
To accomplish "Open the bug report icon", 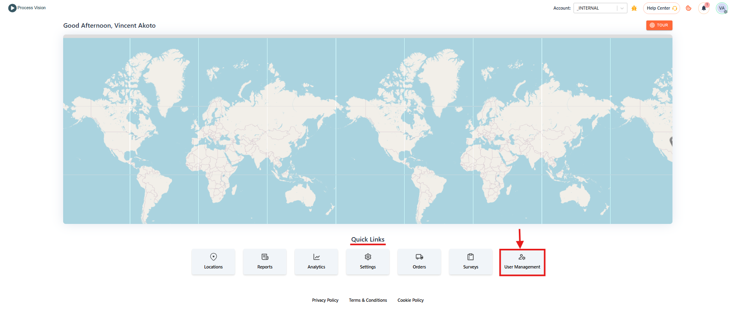I will click(634, 8).
